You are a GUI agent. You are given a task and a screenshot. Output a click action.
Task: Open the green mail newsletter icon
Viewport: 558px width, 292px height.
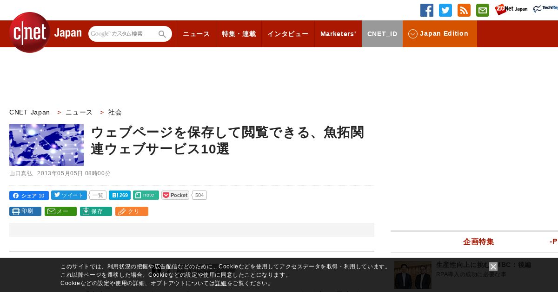point(483,10)
